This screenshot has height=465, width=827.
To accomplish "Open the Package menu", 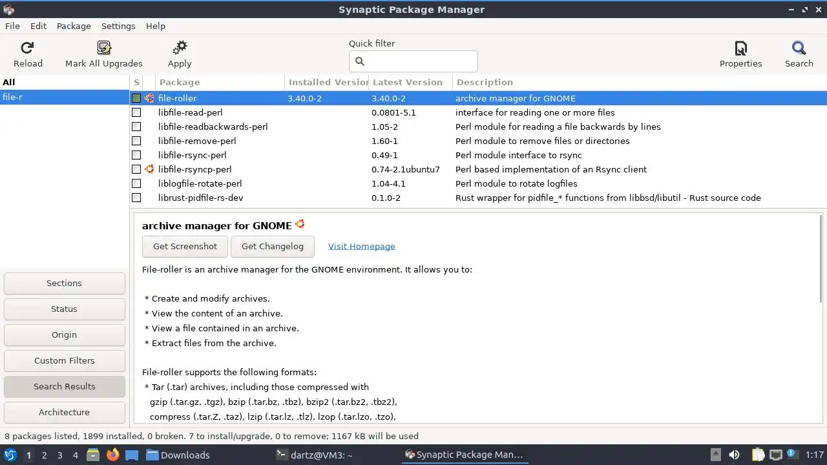I will pyautogui.click(x=74, y=26).
